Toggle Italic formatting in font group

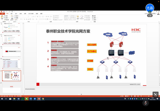(23, 19)
